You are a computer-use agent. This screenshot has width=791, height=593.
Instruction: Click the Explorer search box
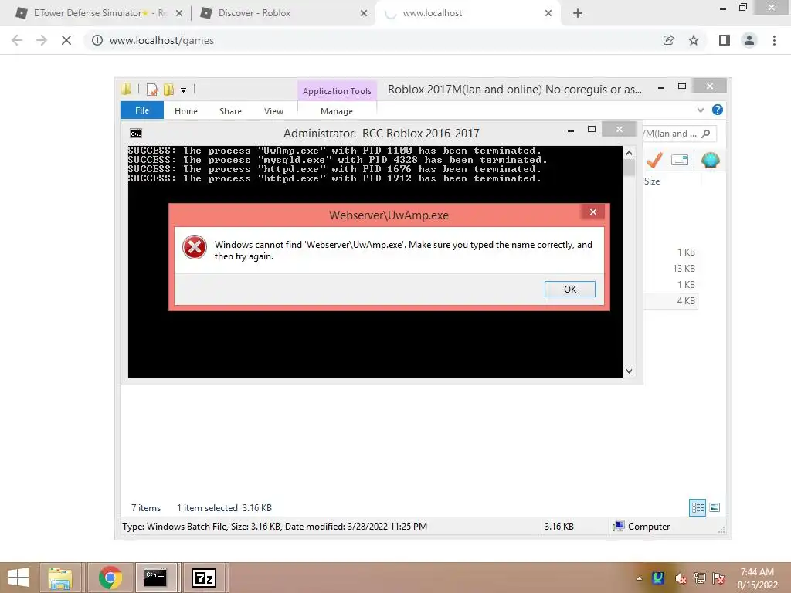pos(679,134)
